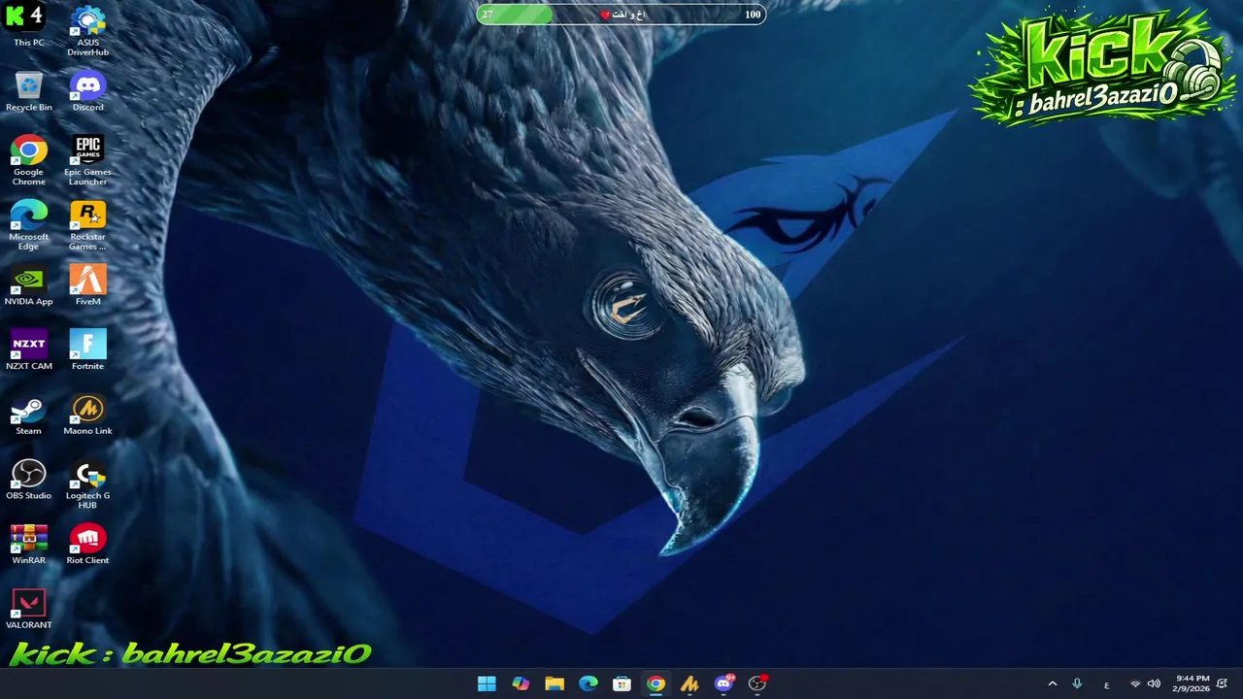The image size is (1243, 699).
Task: Switch to OBS Studio on the taskbar
Action: (757, 683)
